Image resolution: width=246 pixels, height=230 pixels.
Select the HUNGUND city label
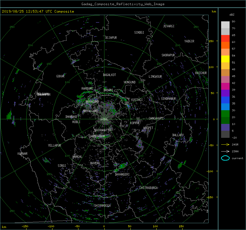[130, 82]
